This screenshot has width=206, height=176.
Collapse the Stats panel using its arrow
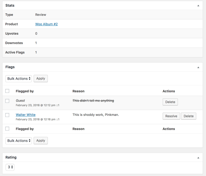[198, 6]
